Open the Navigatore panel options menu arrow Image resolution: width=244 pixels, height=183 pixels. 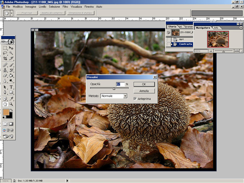(241, 28)
